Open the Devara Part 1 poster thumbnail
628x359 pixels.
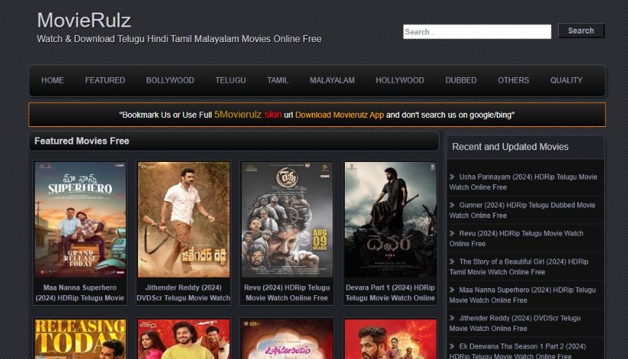(x=390, y=219)
